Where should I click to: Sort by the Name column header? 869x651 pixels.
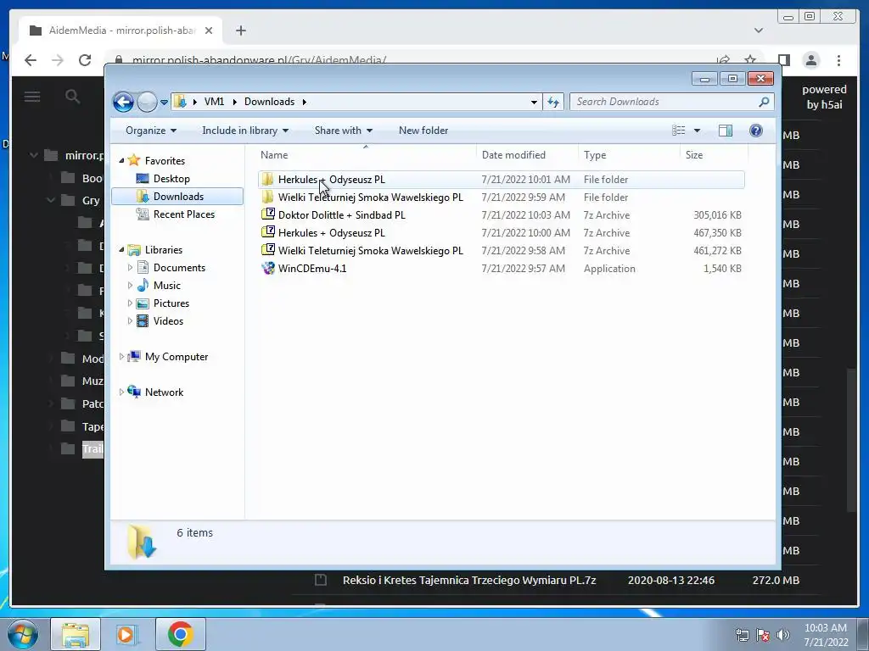click(x=366, y=155)
